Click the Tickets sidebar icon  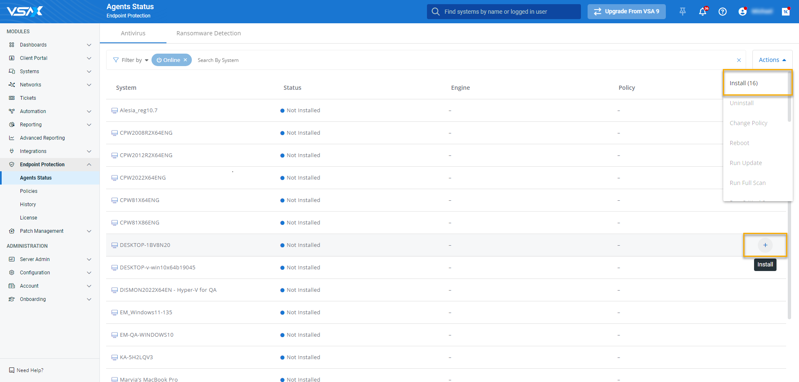coord(12,98)
